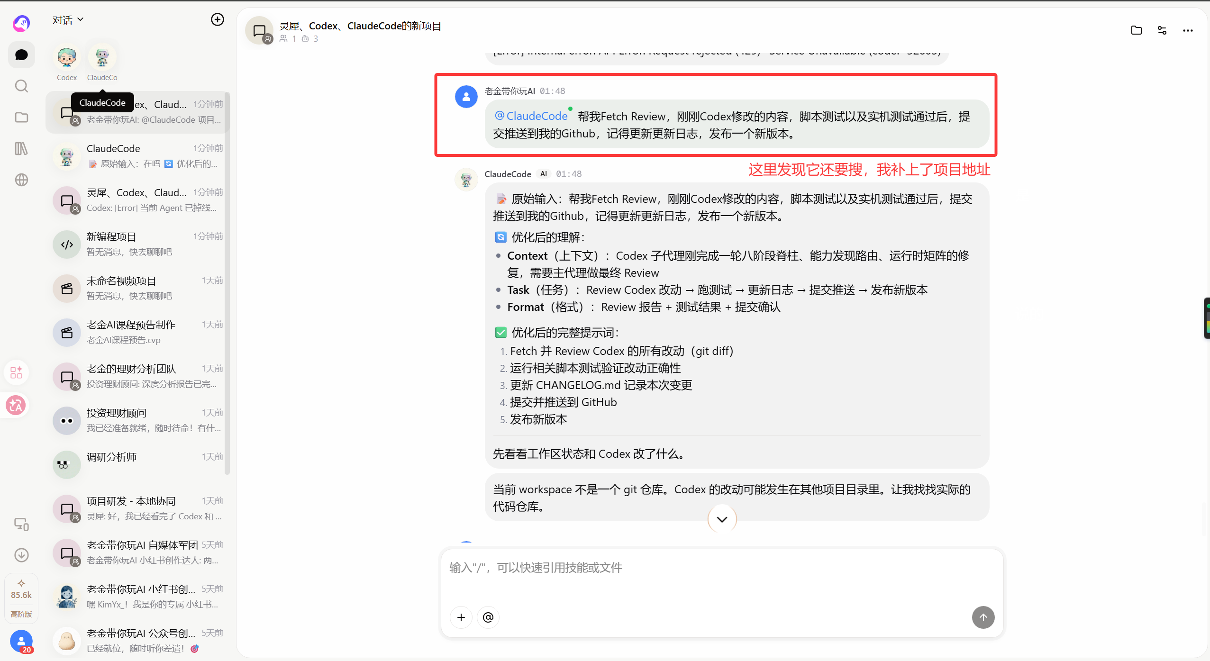Open the user profile avatar with 20 badge

tap(21, 642)
